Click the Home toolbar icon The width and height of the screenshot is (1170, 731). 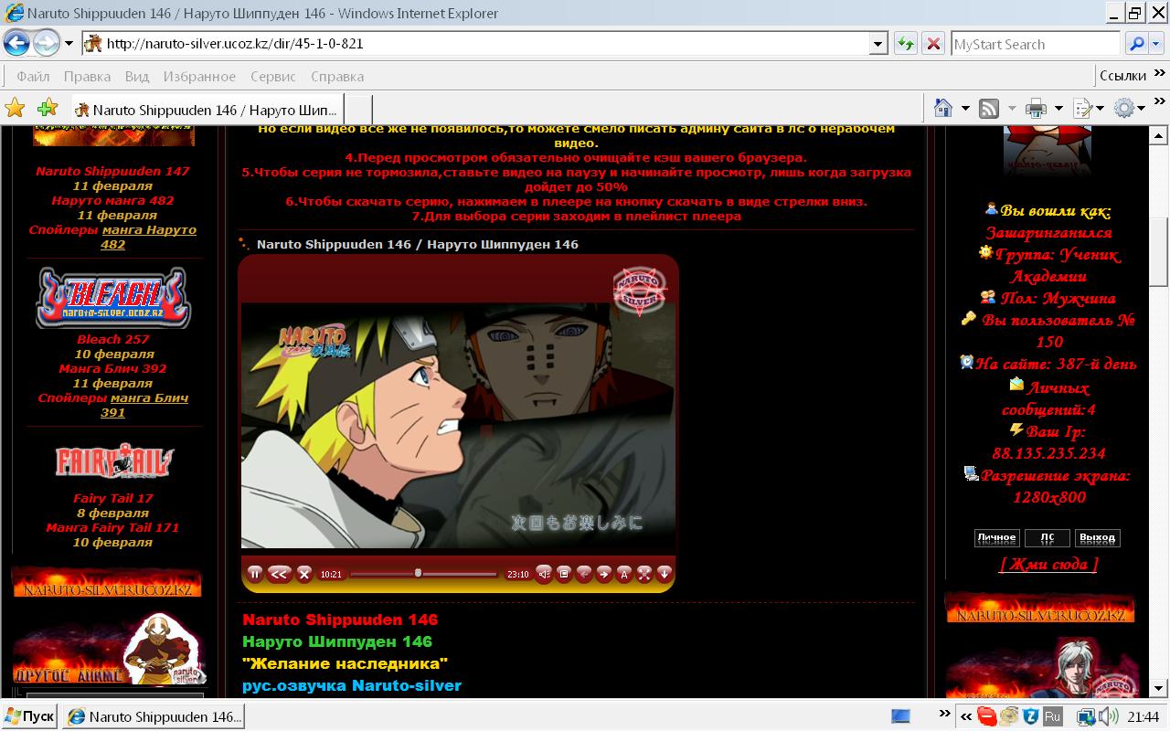[943, 109]
